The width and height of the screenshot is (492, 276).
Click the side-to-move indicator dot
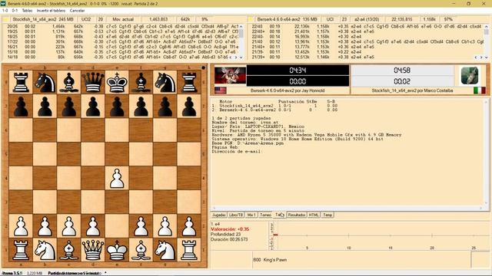pyautogui.click(x=203, y=67)
